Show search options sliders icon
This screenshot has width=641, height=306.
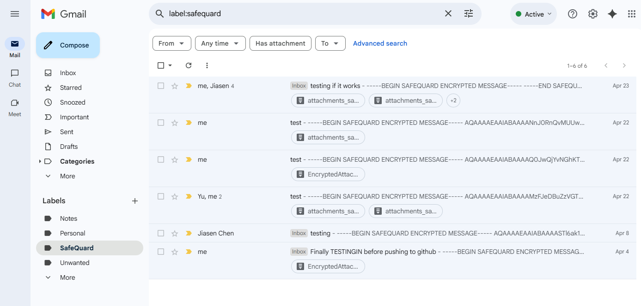(469, 14)
